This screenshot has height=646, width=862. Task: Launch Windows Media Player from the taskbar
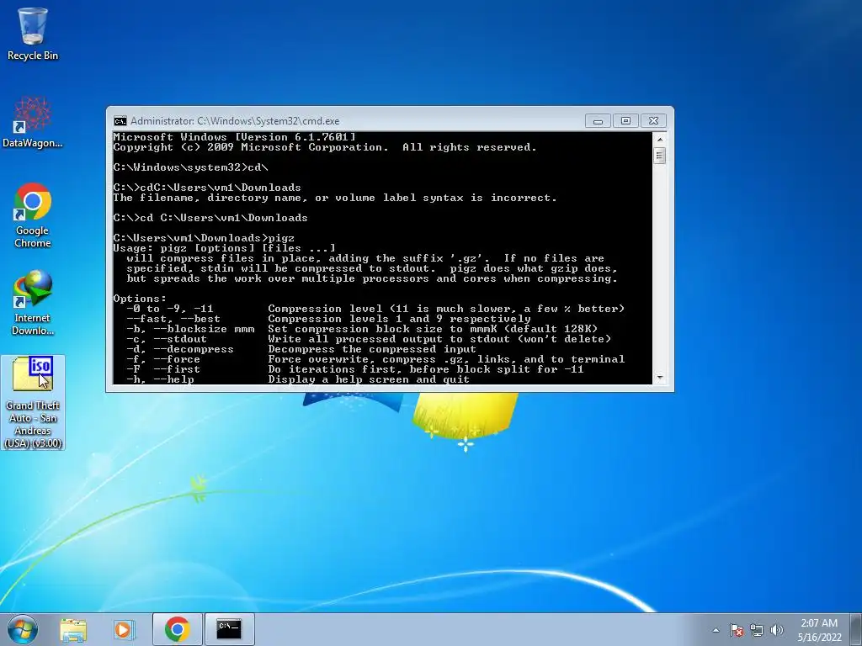click(x=125, y=629)
